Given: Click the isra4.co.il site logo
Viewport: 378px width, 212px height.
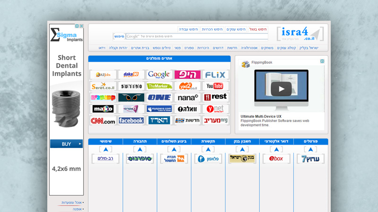Looking at the screenshot, I should pyautogui.click(x=300, y=34).
